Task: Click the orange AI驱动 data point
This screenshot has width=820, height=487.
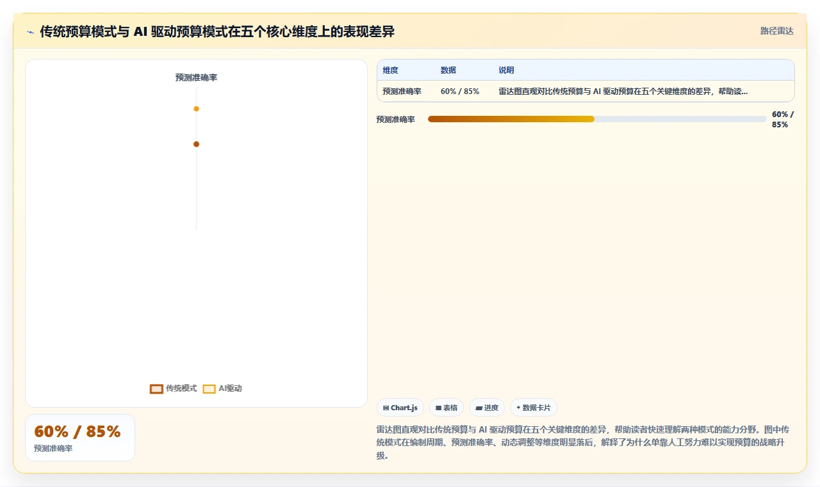Action: (x=196, y=109)
